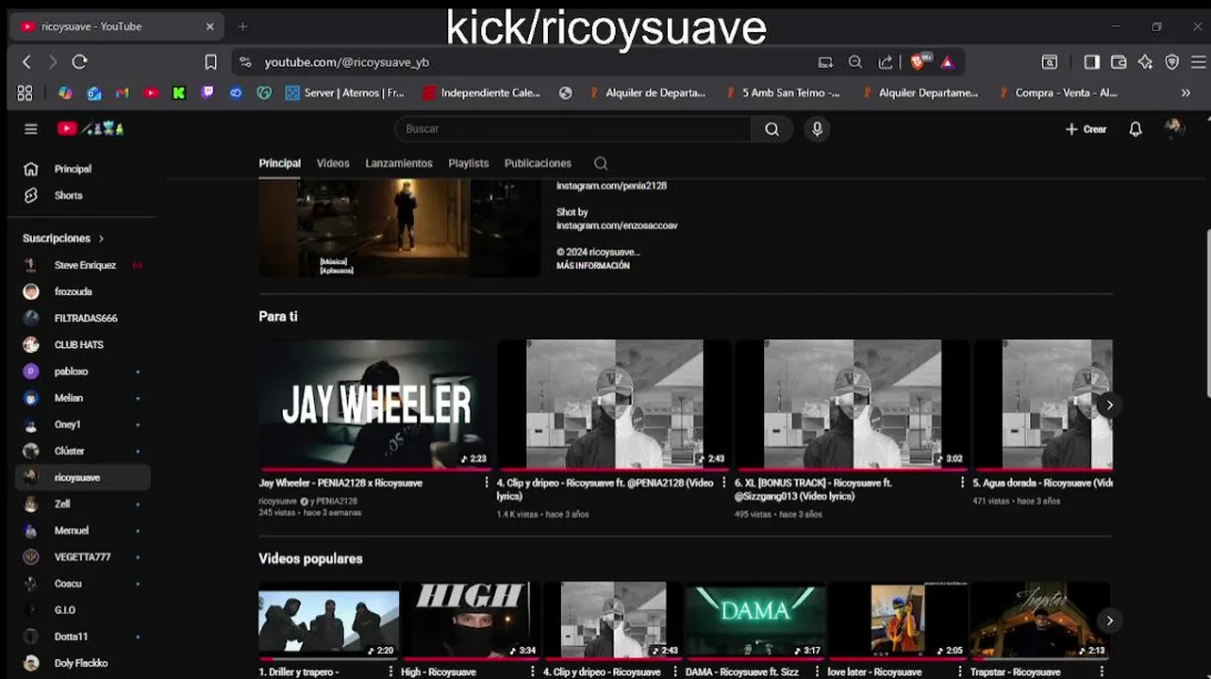Image resolution: width=1211 pixels, height=679 pixels.
Task: Open three-dot menu for XL BONUS TRACK video
Action: point(963,483)
